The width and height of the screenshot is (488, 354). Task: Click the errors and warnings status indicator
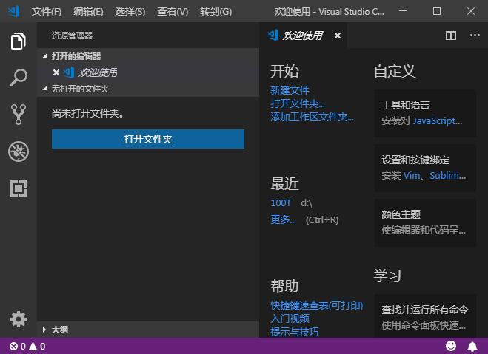27,346
